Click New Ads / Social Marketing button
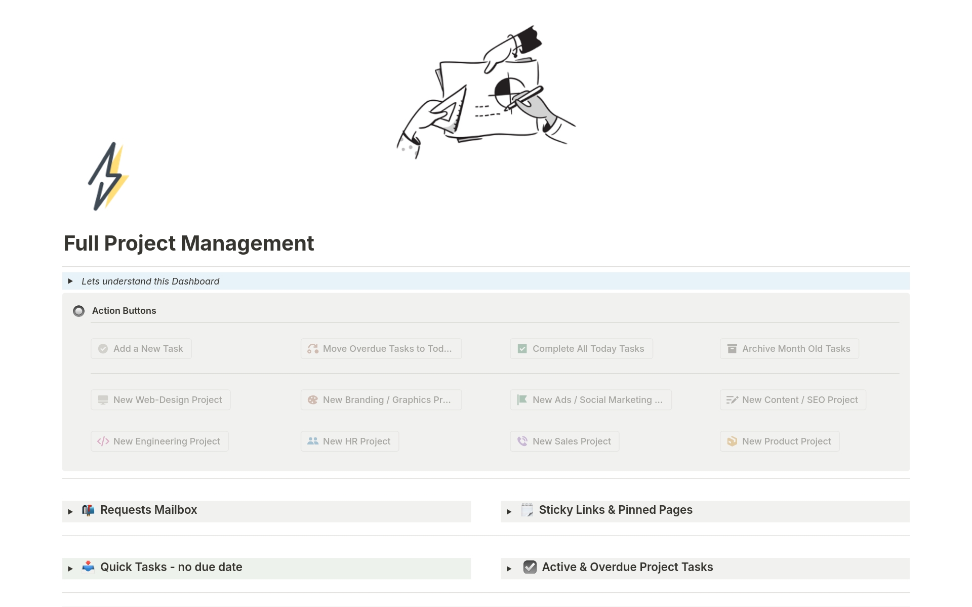 (x=591, y=399)
